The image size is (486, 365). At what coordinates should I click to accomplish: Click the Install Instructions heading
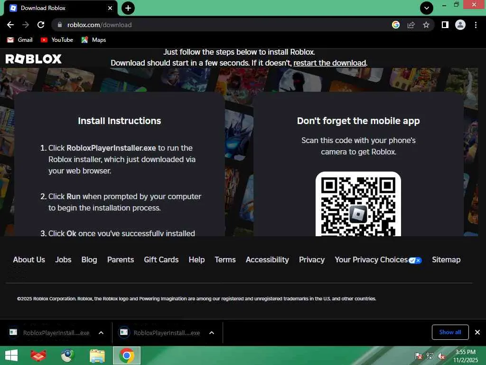click(119, 121)
